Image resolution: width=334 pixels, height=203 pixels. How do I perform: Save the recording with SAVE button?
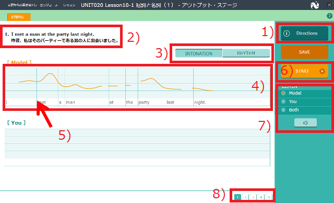[x=304, y=52]
